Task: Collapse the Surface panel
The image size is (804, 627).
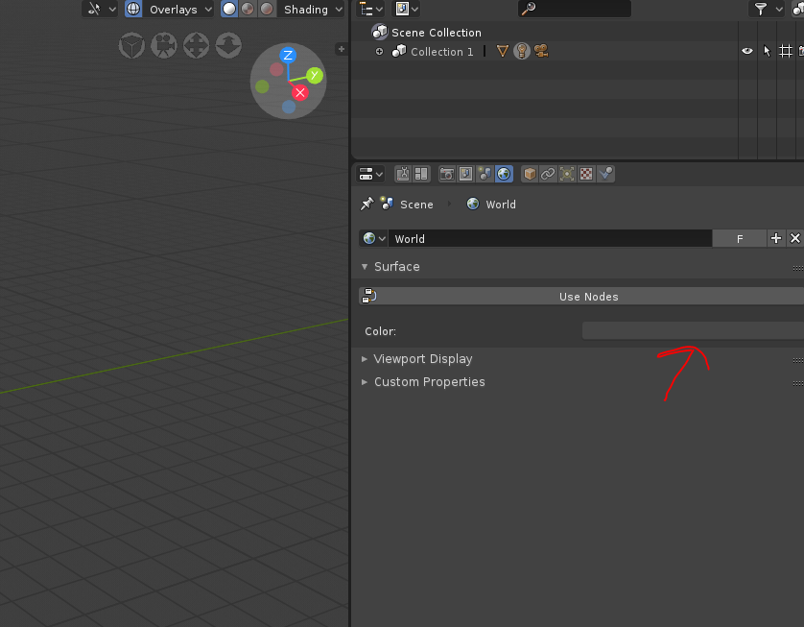Action: pos(365,267)
